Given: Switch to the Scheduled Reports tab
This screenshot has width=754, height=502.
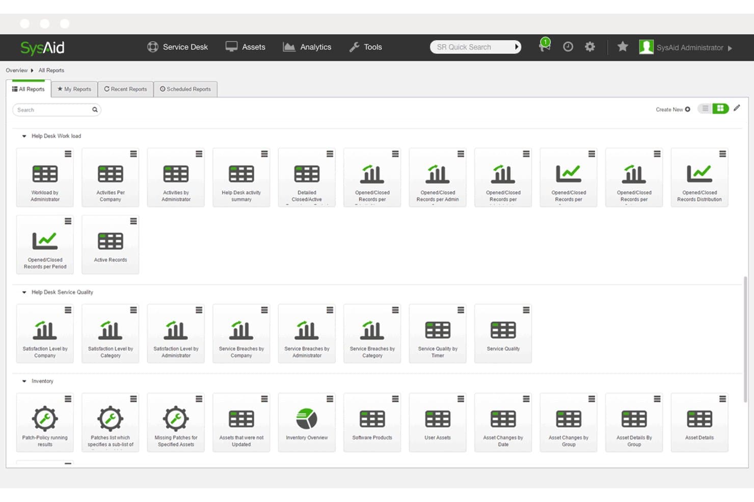Looking at the screenshot, I should pos(185,89).
